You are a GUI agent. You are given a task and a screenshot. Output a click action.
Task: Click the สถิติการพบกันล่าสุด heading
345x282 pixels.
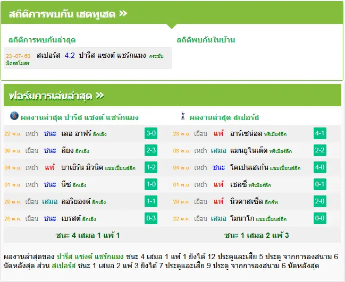(x=42, y=40)
